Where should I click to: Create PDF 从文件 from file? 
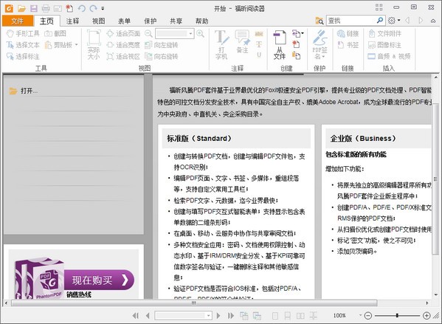280,45
